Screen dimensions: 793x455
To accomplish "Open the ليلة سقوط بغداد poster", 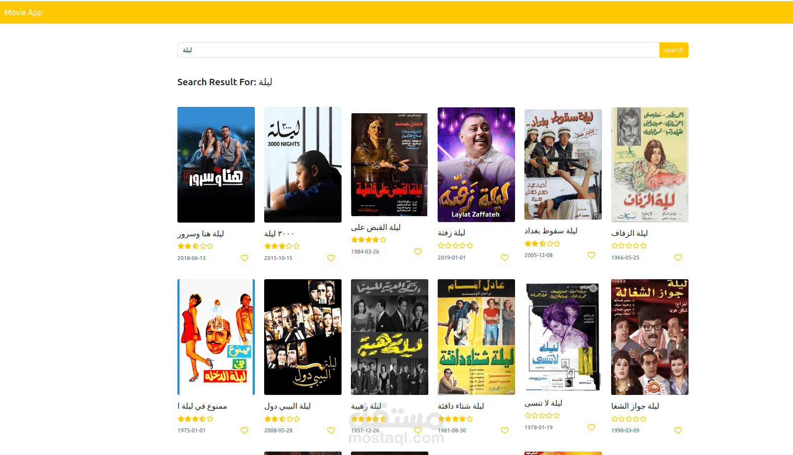I will [563, 164].
